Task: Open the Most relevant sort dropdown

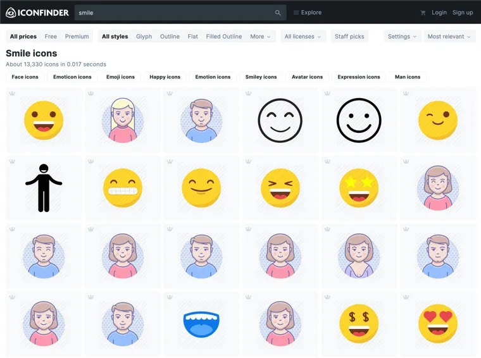Action: click(449, 37)
